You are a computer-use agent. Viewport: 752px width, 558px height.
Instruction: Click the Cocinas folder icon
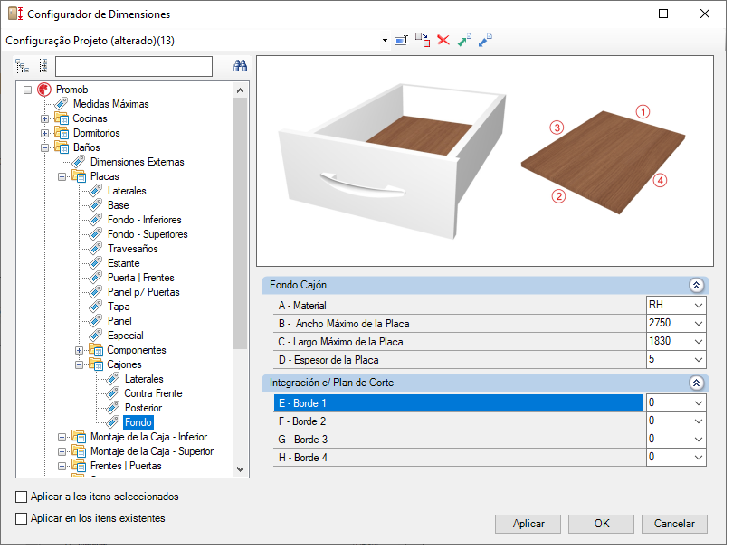click(x=62, y=118)
